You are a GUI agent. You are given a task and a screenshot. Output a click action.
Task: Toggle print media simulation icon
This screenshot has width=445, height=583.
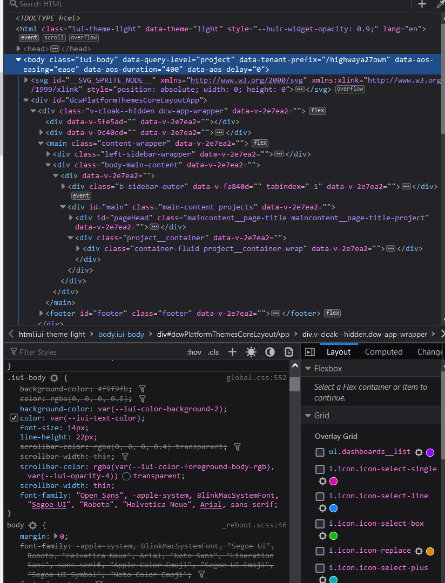point(289,351)
